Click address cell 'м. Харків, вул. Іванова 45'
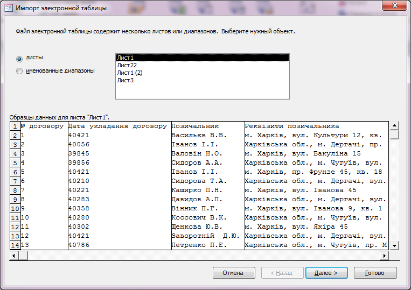The image size is (411, 290). (316, 190)
